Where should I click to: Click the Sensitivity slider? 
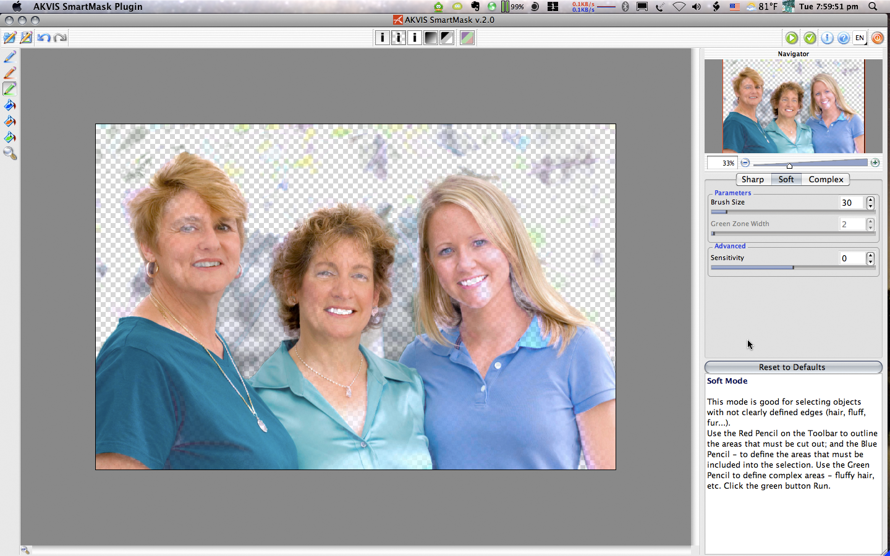coord(793,267)
